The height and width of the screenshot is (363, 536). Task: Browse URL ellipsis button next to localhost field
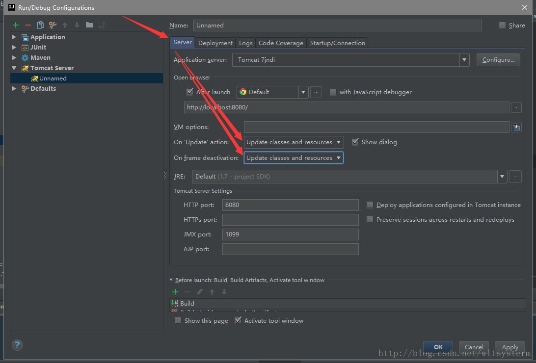click(516, 107)
